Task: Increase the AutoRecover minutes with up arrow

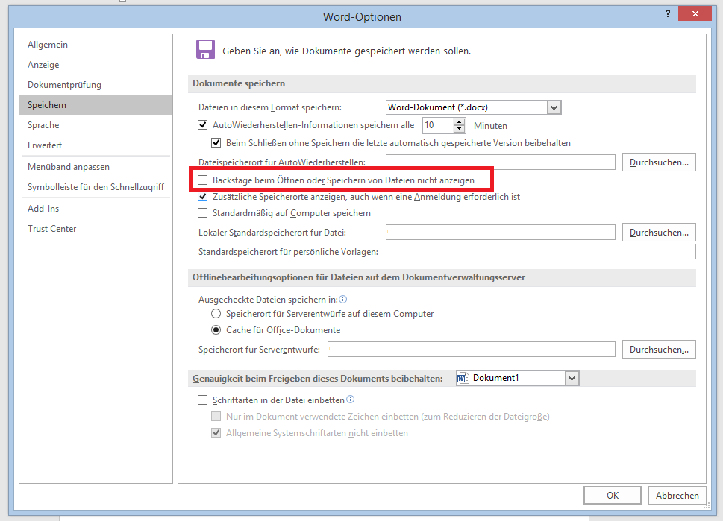Action: [x=460, y=122]
